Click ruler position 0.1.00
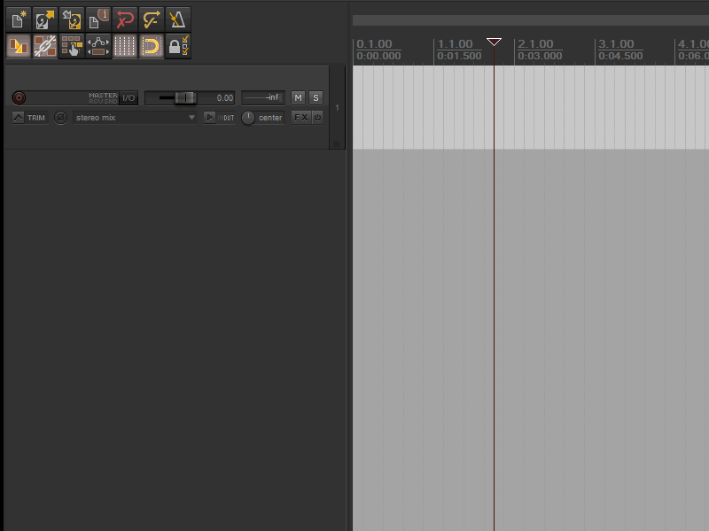The image size is (709, 531). 374,43
